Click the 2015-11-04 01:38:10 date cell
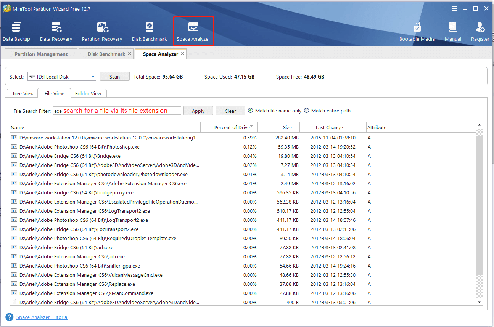494x327 pixels. tap(333, 138)
